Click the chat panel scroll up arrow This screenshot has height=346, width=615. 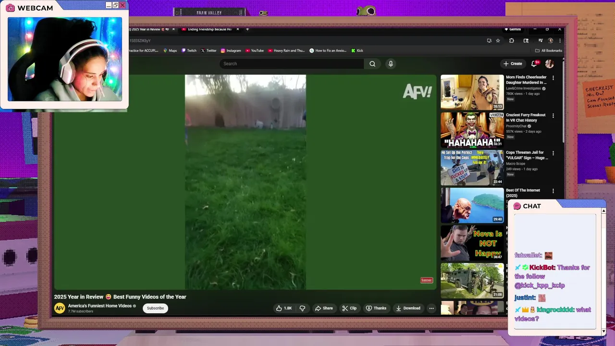(603, 211)
